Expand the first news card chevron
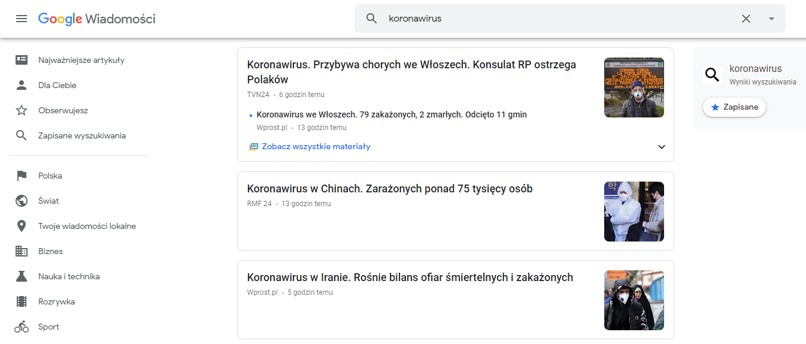Screen dimensions: 806x344 pos(662,147)
